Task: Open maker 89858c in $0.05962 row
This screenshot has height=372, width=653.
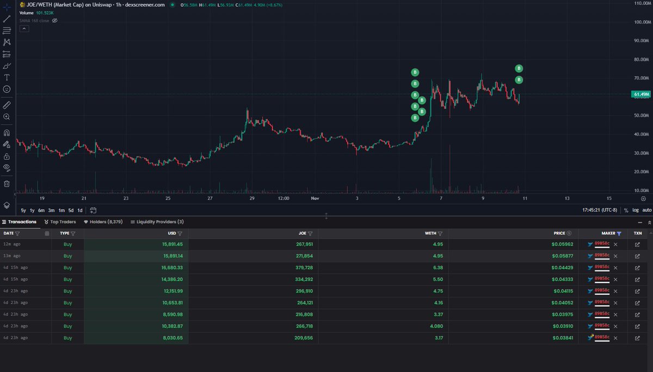Action: pyautogui.click(x=602, y=244)
